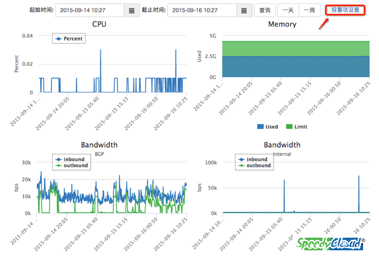
Task: Toggle outbound series in BGP Bandwidth legend
Action: pyautogui.click(x=71, y=165)
